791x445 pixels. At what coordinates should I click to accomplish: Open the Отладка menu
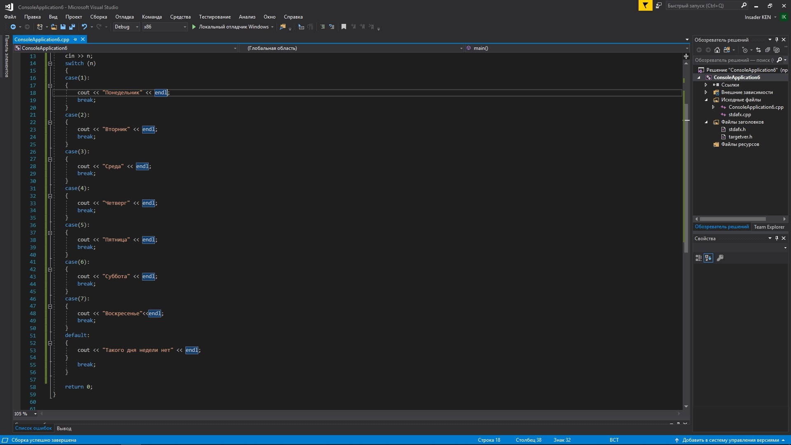click(x=124, y=17)
